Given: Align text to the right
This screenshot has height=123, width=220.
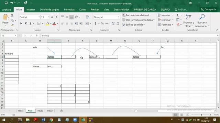Looking at the screenshot, I should pyautogui.click(x=71, y=24).
